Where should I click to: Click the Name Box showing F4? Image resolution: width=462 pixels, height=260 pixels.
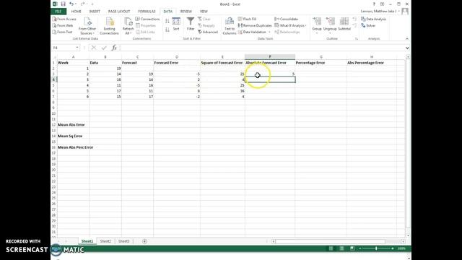[x=64, y=48]
